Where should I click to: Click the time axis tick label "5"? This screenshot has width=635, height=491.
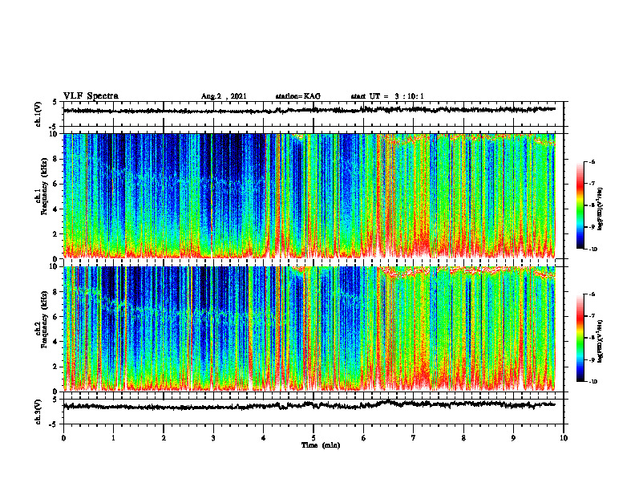pyautogui.click(x=313, y=438)
